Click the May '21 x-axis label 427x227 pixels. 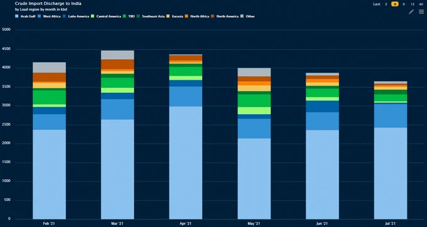254,223
